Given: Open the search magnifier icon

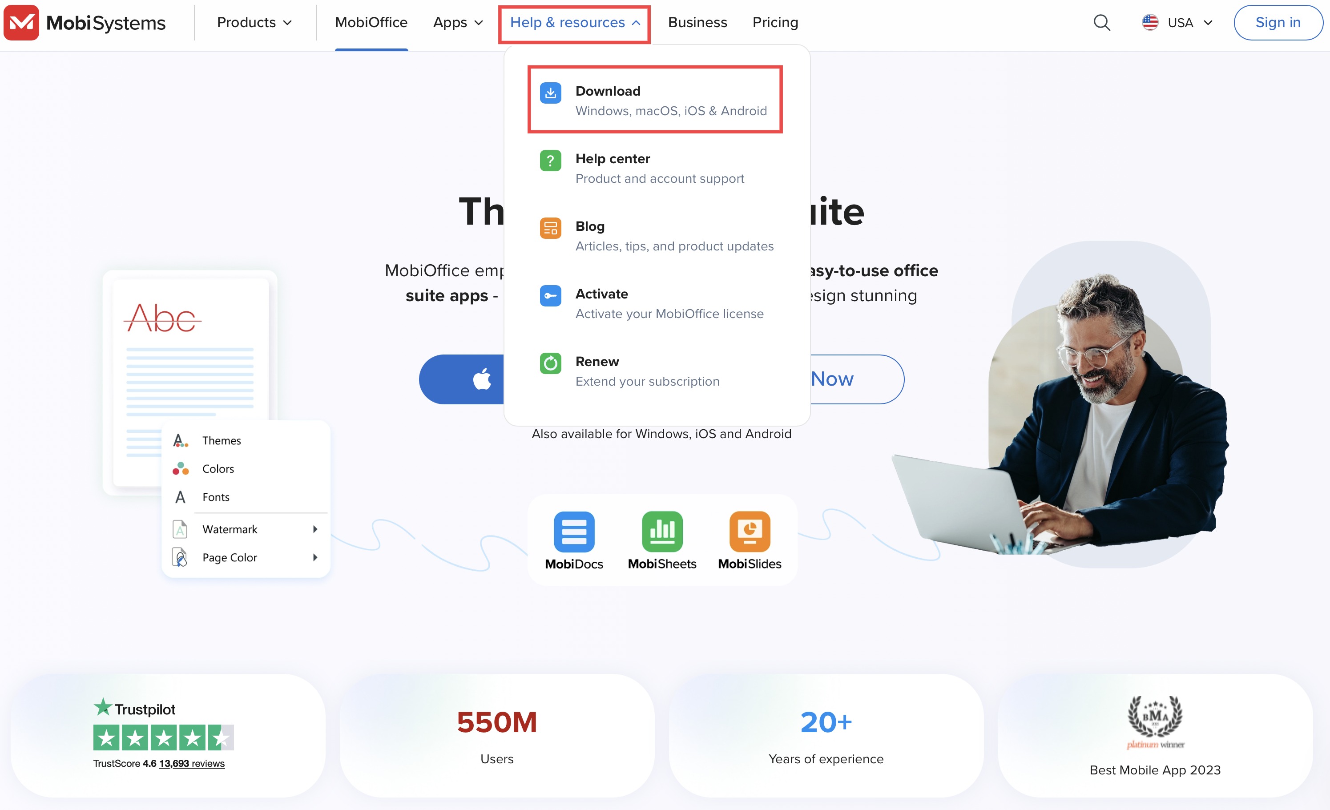Looking at the screenshot, I should [1102, 23].
